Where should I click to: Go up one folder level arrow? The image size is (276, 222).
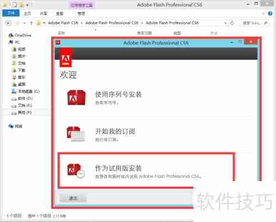31,23
